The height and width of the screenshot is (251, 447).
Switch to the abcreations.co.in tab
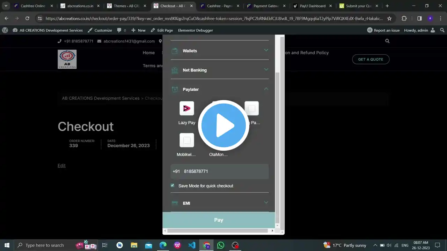point(80,6)
